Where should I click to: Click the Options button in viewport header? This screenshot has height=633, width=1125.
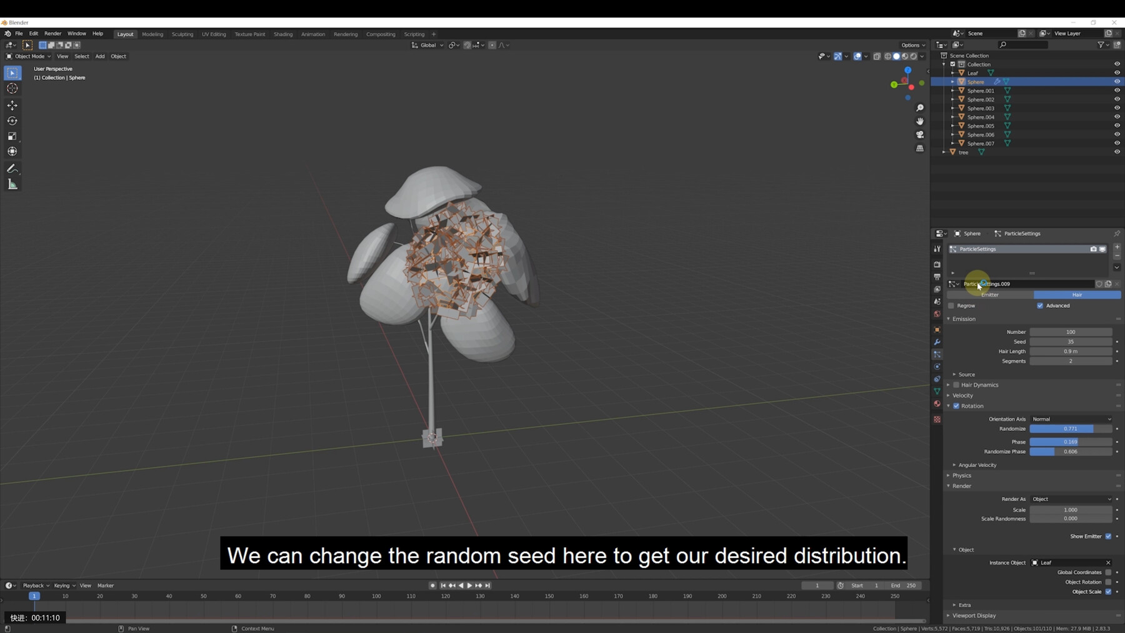[x=912, y=45]
